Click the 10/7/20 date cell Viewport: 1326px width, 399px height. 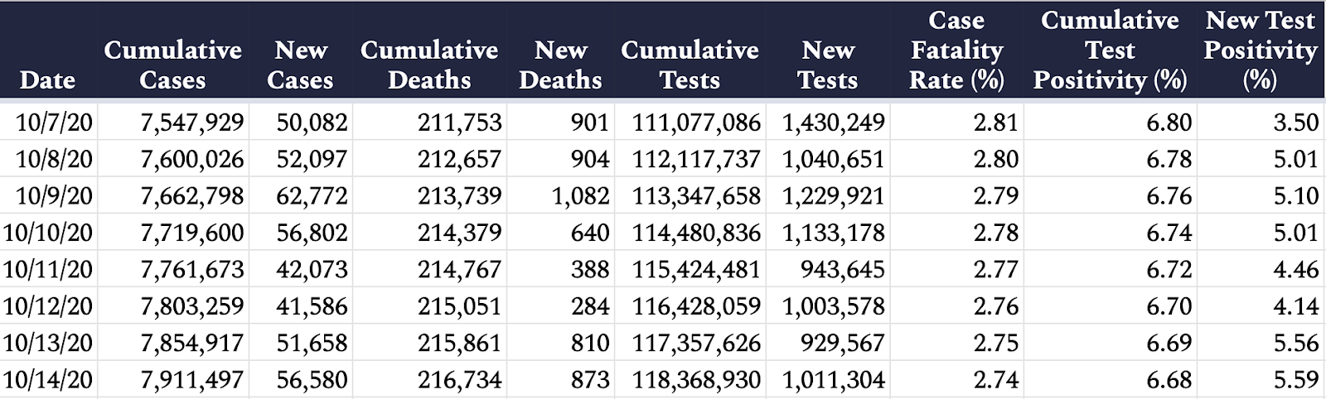coord(54,123)
